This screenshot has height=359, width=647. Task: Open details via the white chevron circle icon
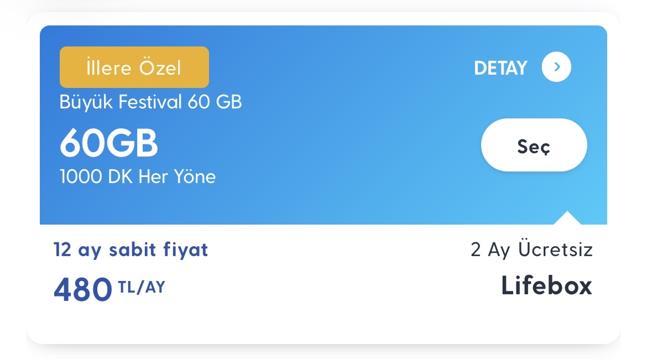point(556,67)
